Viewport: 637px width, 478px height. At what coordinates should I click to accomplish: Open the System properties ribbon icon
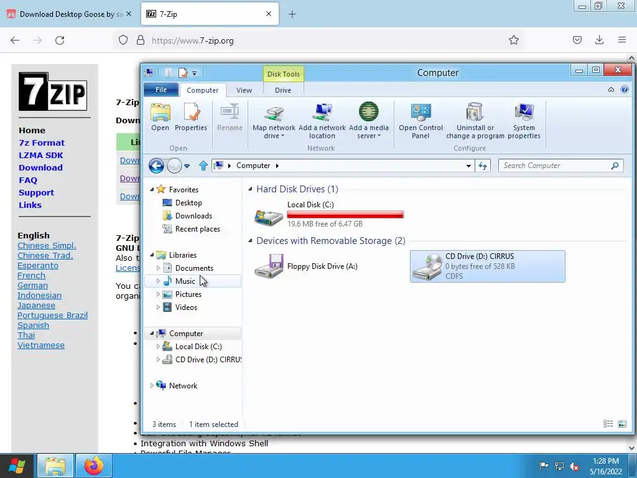coord(524,121)
